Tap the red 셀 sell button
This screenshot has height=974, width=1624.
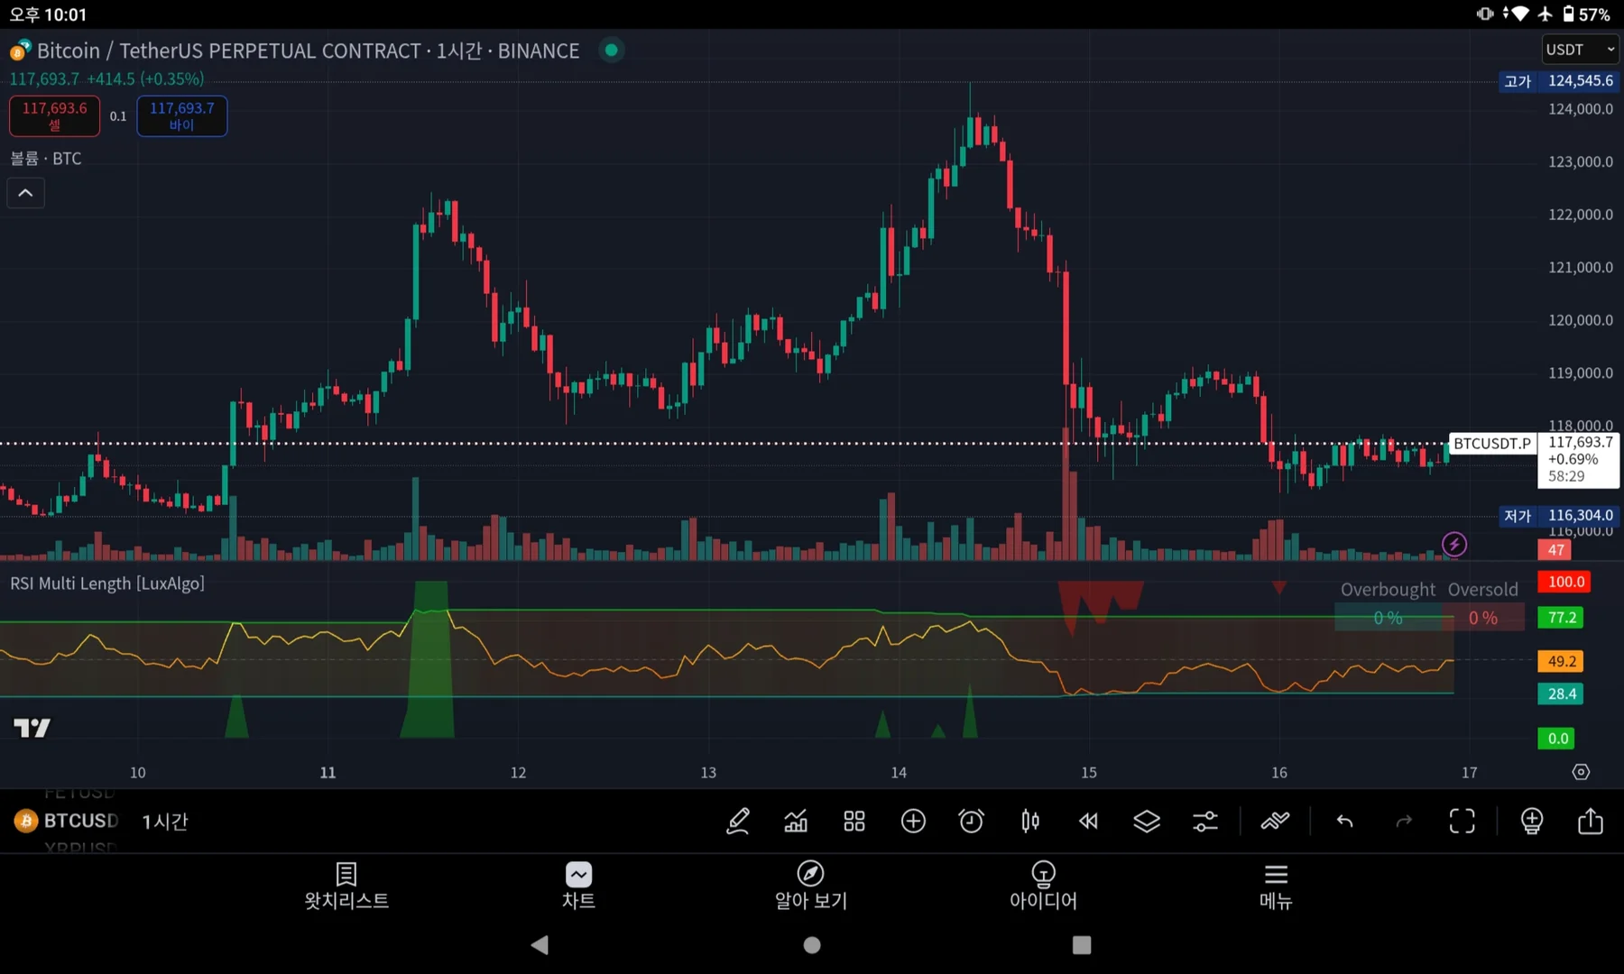tap(55, 115)
